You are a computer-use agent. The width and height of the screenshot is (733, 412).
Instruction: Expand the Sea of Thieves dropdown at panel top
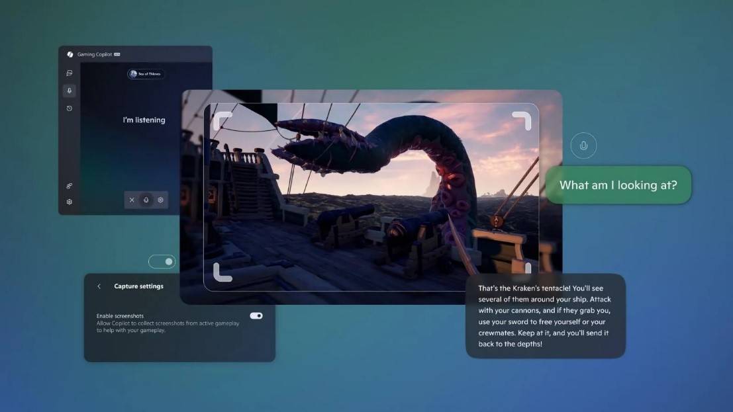(x=145, y=73)
